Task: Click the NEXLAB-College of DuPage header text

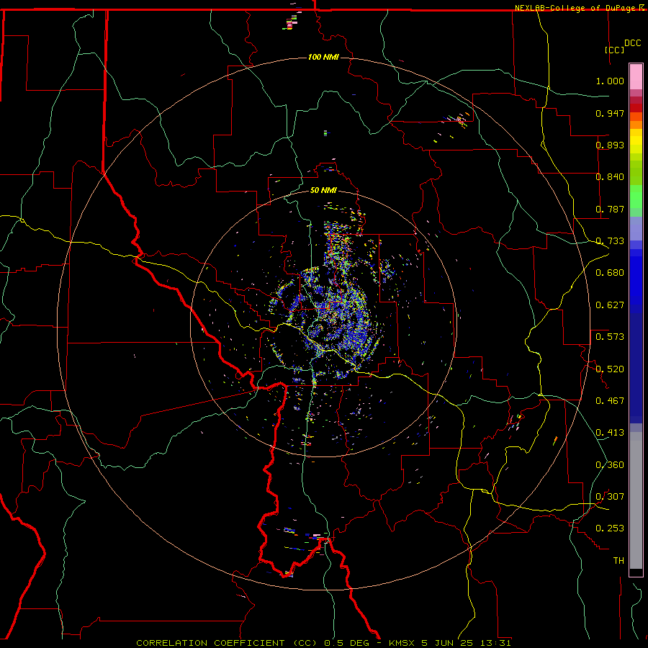Action: click(x=576, y=8)
